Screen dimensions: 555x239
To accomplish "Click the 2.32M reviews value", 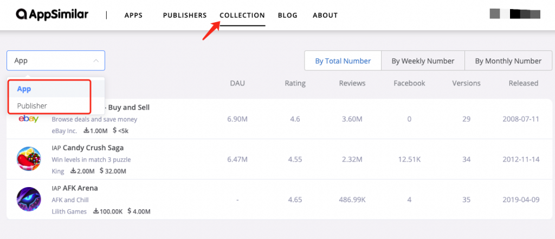I will tap(352, 159).
